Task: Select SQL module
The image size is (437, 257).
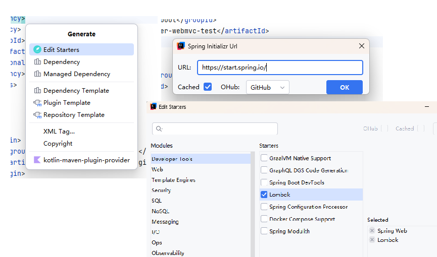Action: (x=201, y=201)
